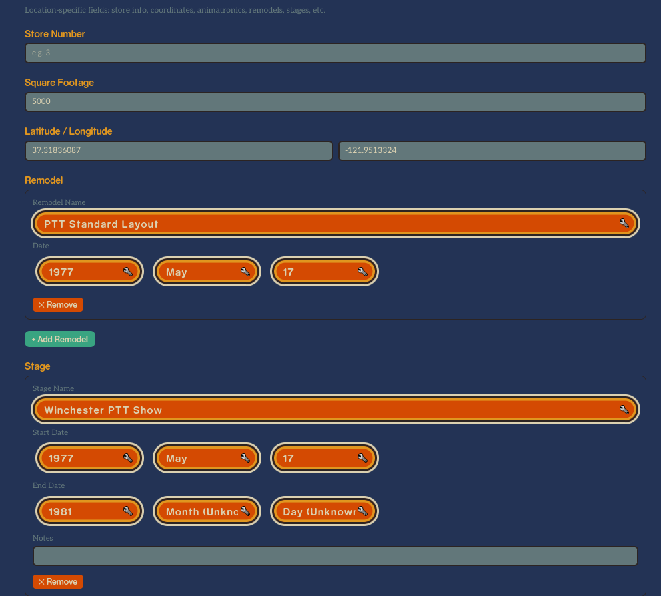Click wrench icon on Remodel month May
The image size is (661, 596).
click(x=245, y=272)
